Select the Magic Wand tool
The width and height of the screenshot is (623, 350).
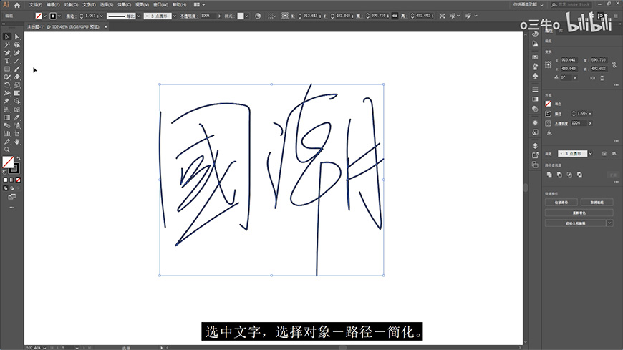[7, 44]
